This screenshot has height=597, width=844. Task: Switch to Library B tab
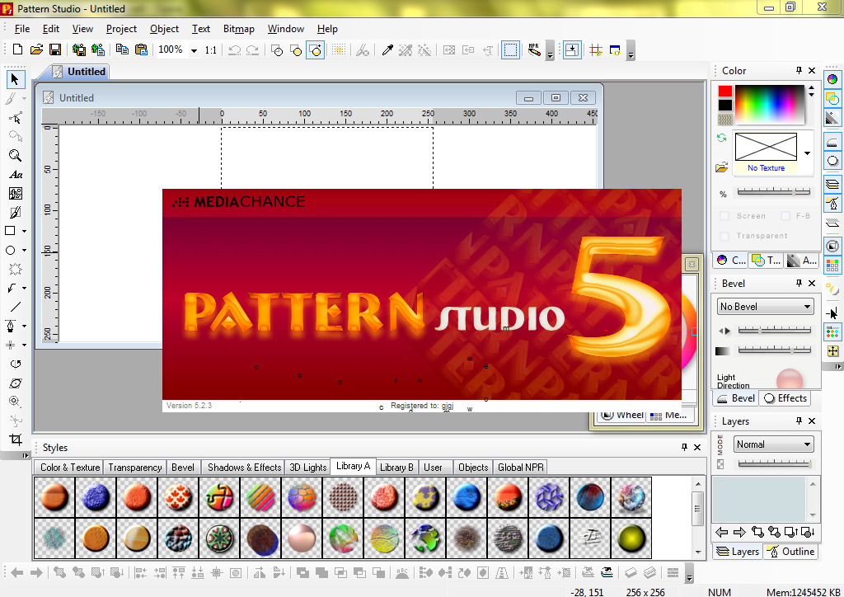[x=396, y=468]
